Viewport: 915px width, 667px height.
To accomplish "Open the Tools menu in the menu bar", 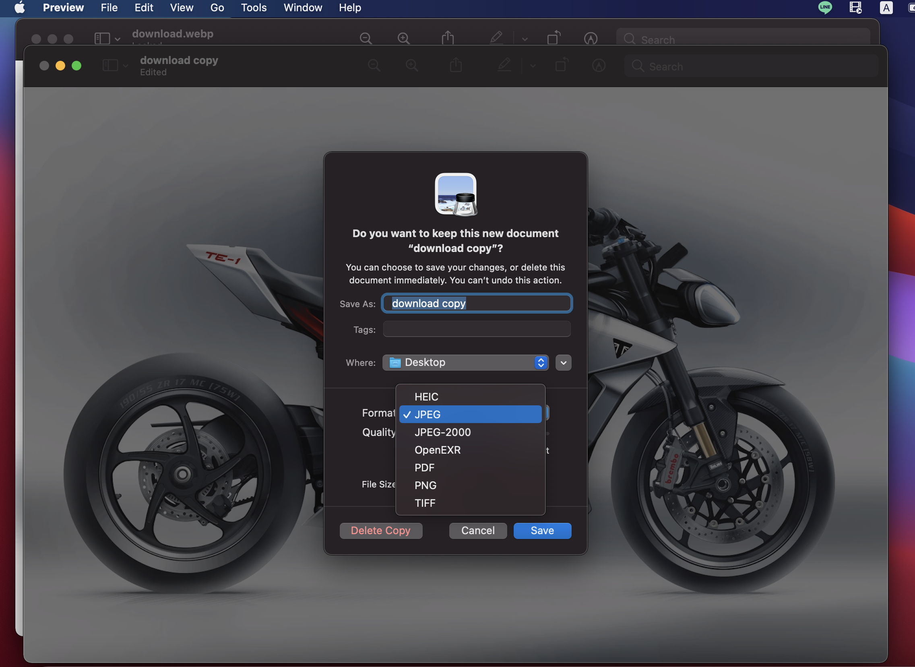I will click(254, 8).
